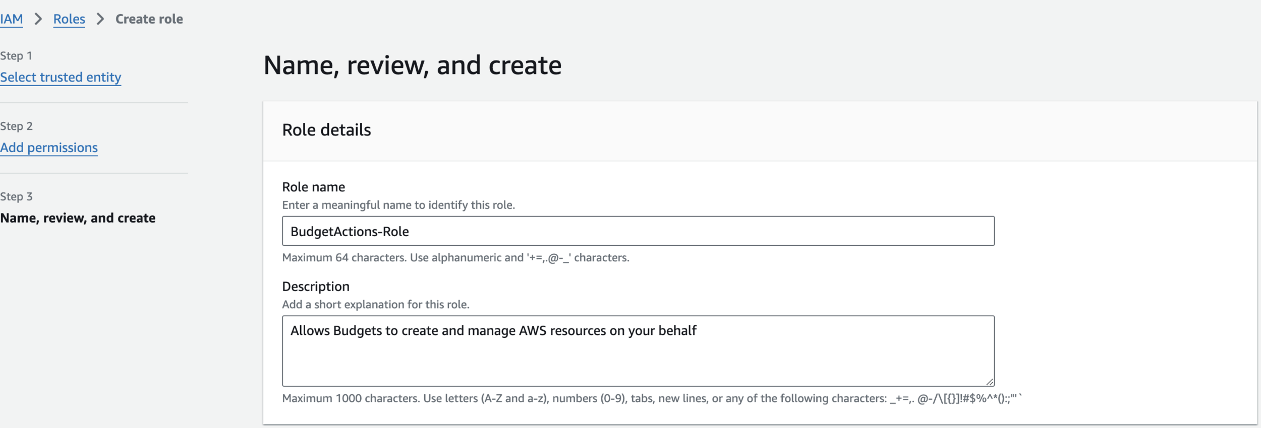Click the Step 1 label
The height and width of the screenshot is (428, 1261).
[x=16, y=56]
